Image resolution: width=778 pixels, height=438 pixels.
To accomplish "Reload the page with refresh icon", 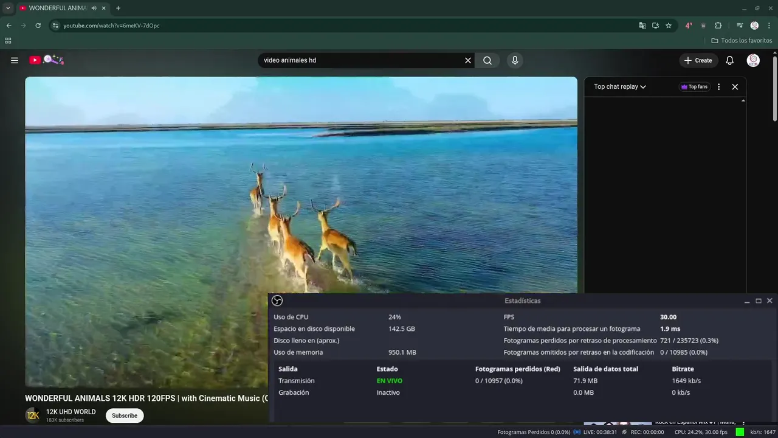I will tap(38, 26).
